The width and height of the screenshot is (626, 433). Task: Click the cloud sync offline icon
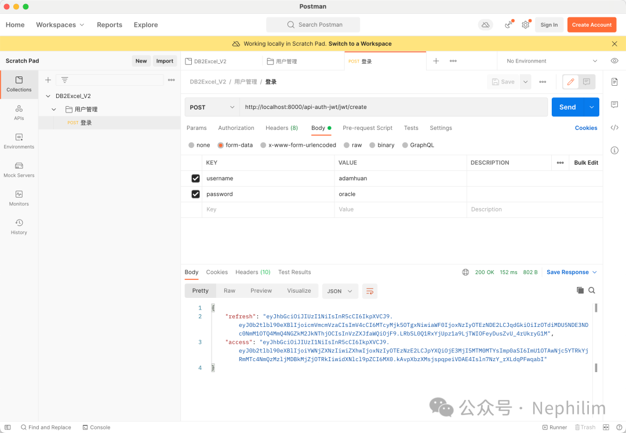[x=486, y=25]
